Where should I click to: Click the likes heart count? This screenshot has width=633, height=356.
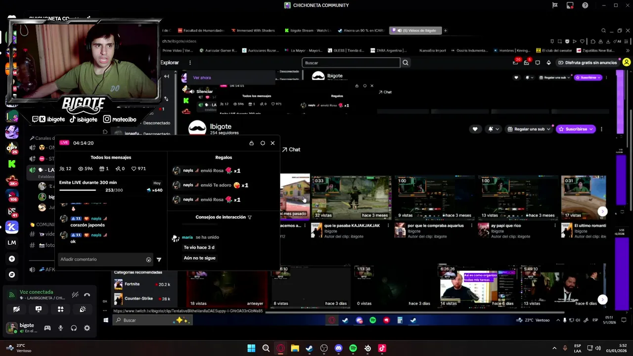coord(138,169)
